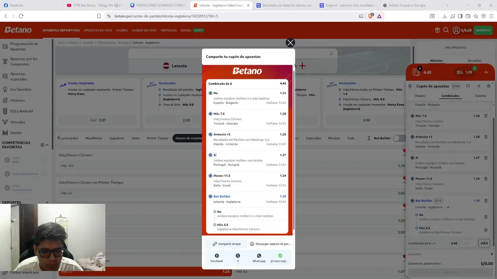Screen dimensions: 497x279
Task: Open CASINO EN VIVO menu
Action: click(x=144, y=30)
